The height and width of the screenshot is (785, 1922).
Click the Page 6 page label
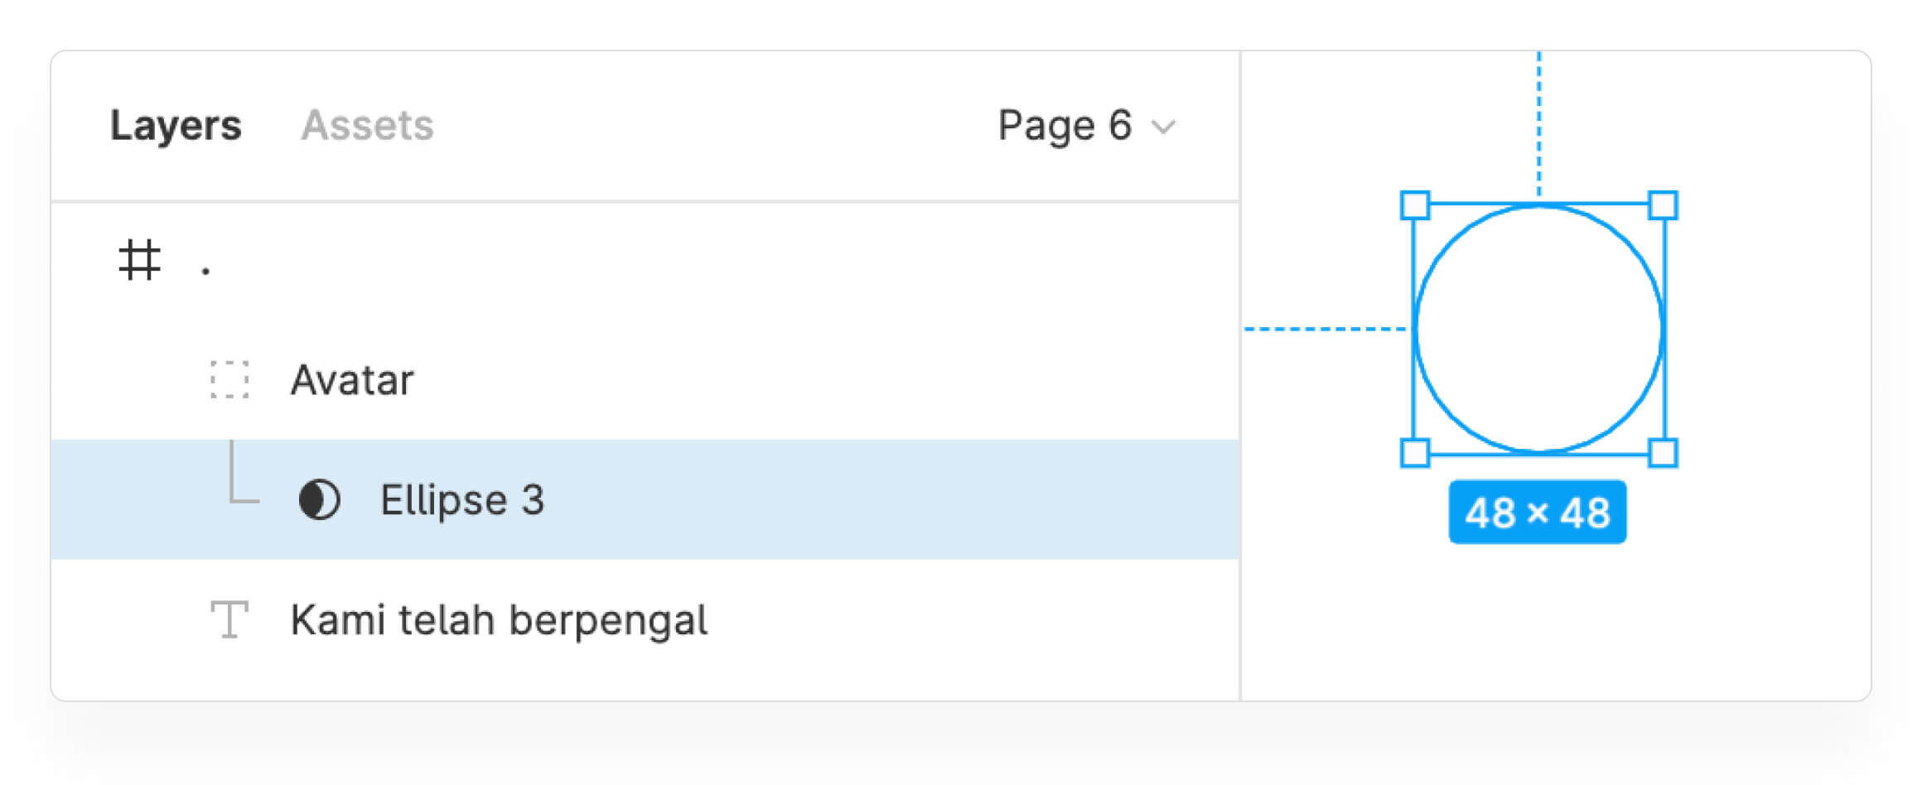(1065, 126)
